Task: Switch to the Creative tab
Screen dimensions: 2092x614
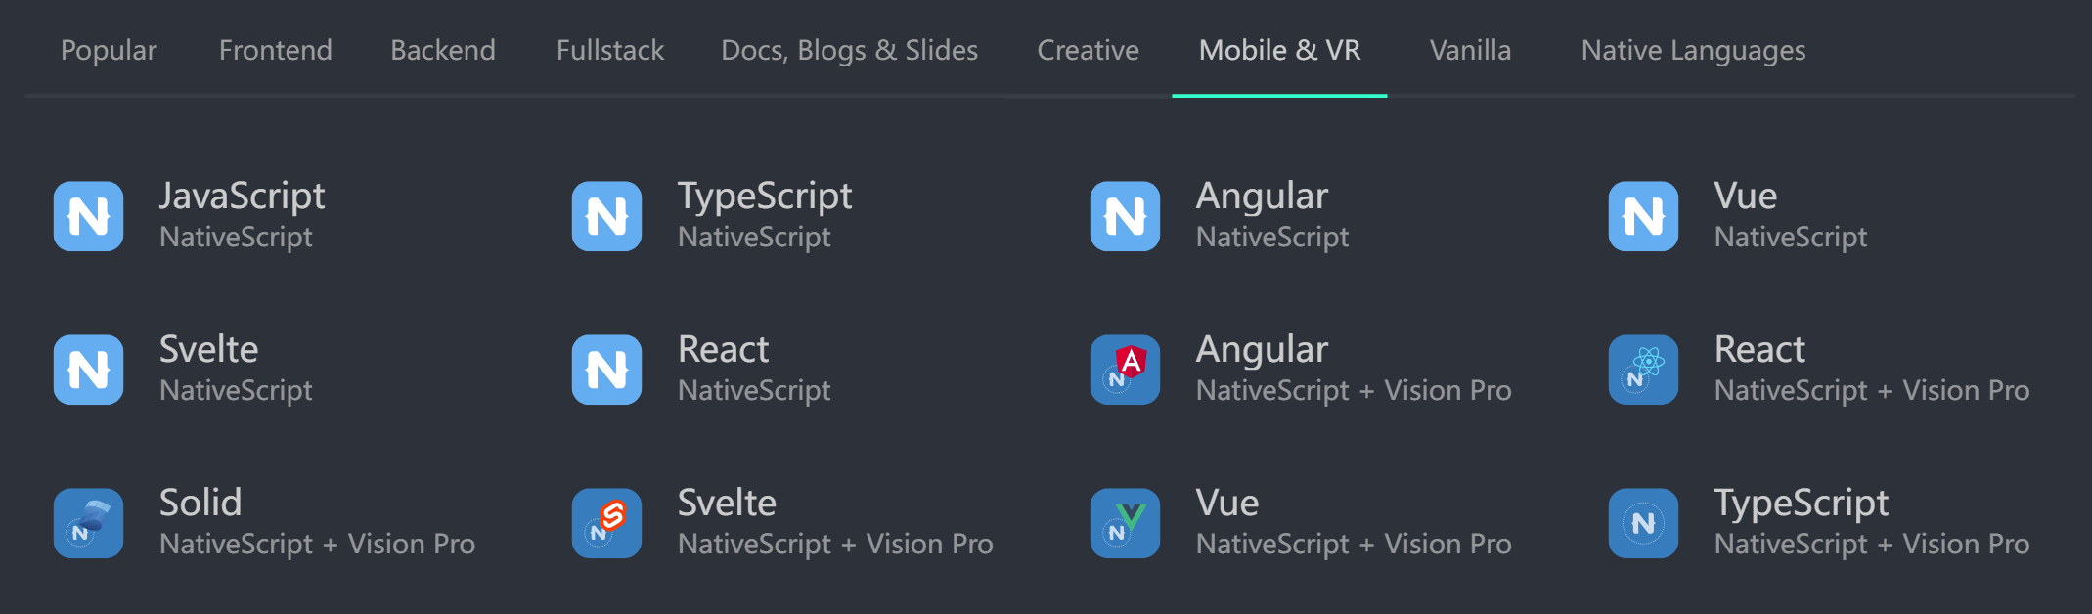Action: (1088, 50)
